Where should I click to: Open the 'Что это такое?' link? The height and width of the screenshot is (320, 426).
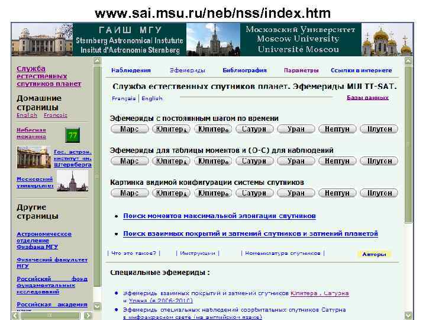[134, 254]
